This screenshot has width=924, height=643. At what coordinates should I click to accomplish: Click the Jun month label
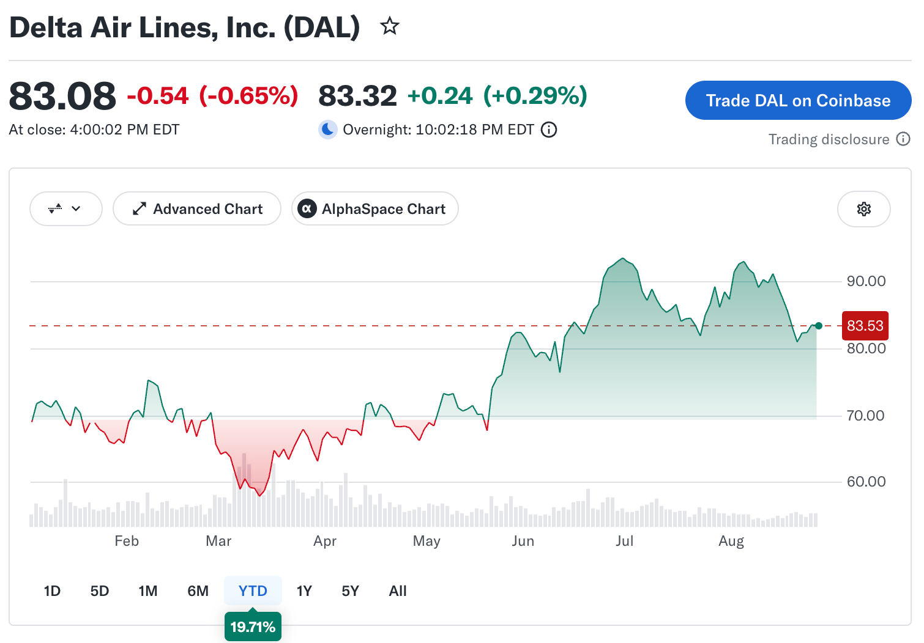tap(523, 541)
